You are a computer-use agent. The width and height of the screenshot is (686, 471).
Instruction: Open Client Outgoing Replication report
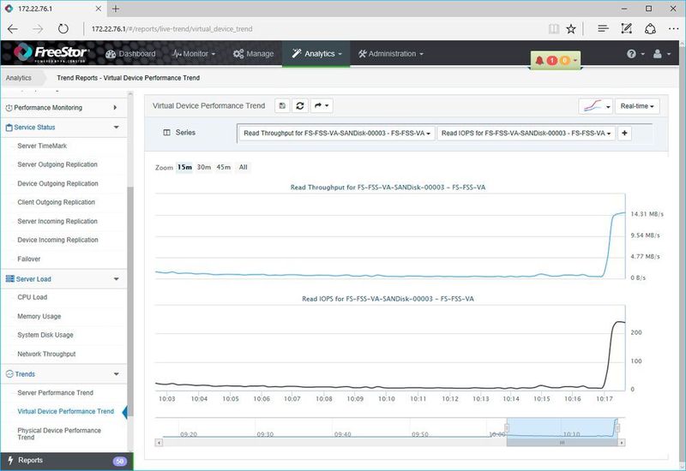click(56, 202)
